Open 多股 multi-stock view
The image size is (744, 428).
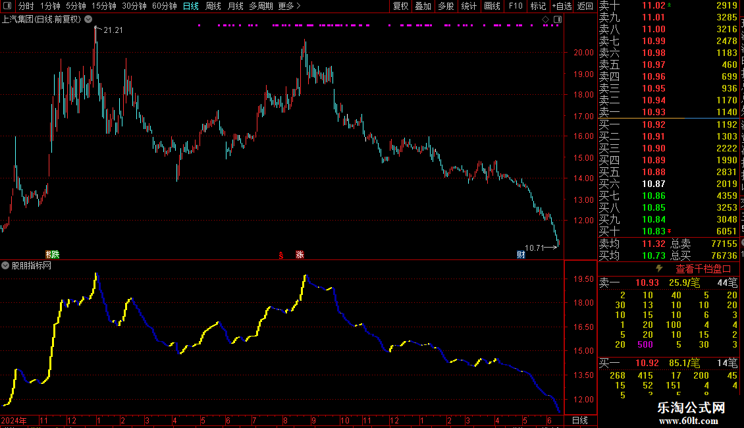click(446, 6)
